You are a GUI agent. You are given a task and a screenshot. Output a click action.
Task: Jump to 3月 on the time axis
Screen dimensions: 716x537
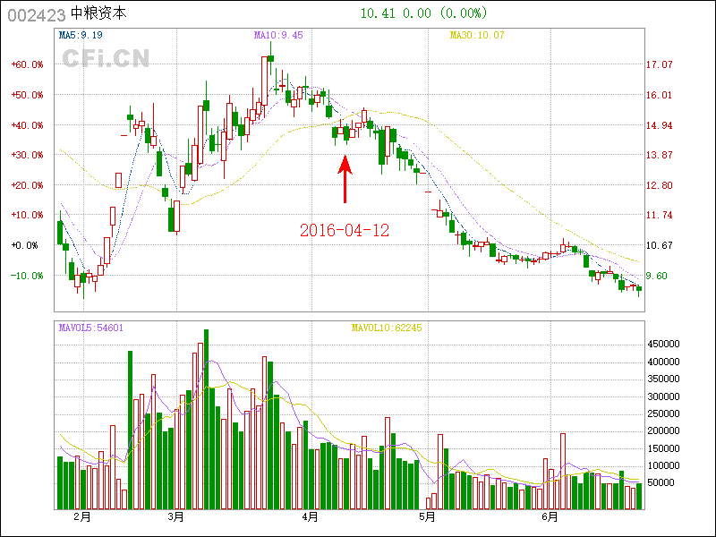tap(175, 517)
